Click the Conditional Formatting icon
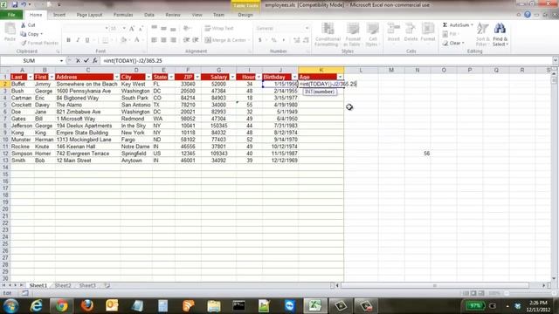This screenshot has width=559, height=314. point(328,29)
